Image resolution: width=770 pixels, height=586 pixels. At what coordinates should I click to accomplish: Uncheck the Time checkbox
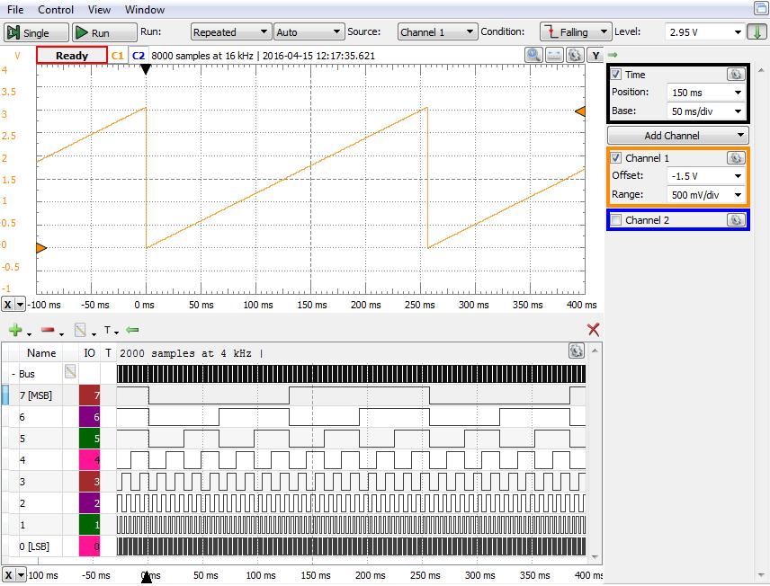coord(616,74)
